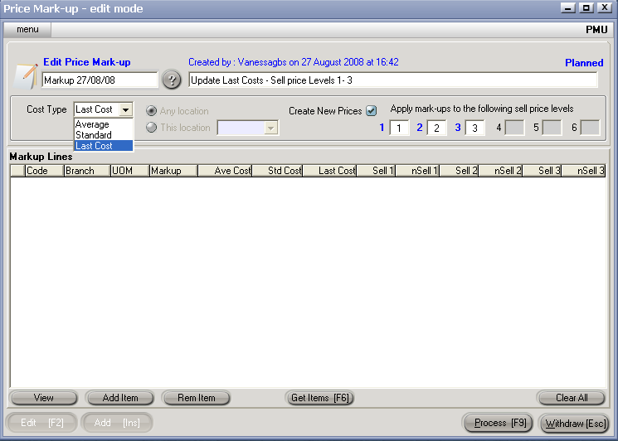Click the PMU label at top right
The image size is (618, 441).
click(596, 30)
